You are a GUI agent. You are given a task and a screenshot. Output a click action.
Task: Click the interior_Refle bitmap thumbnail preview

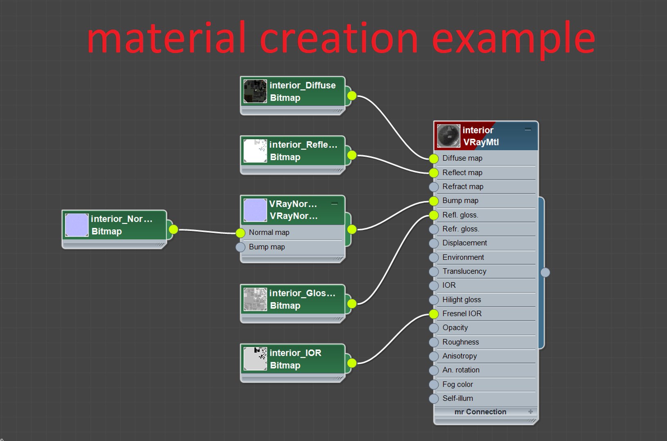(255, 151)
